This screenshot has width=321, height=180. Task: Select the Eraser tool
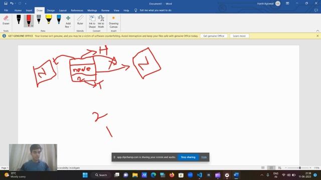tap(6, 20)
